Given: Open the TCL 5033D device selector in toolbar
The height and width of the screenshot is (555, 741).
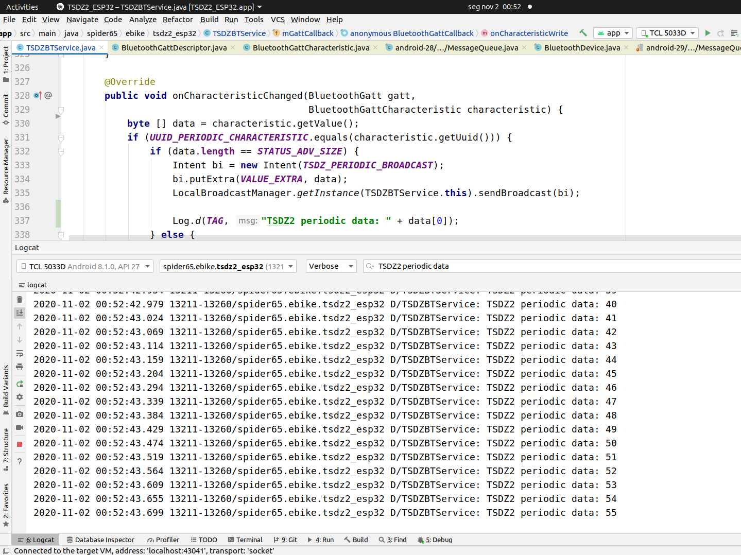Looking at the screenshot, I should pos(667,33).
